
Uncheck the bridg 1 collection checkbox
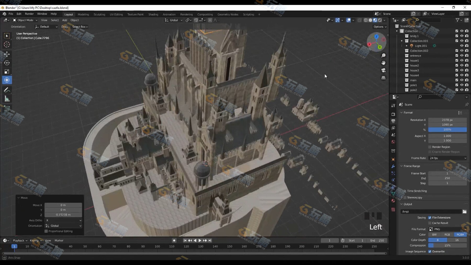457,36
